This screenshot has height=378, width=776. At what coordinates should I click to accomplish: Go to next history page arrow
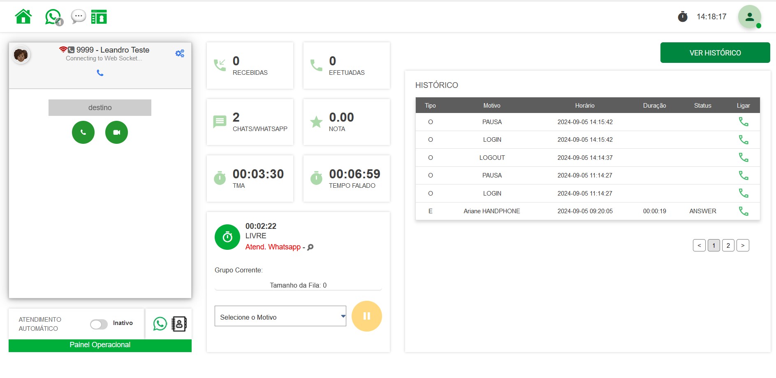pos(742,245)
